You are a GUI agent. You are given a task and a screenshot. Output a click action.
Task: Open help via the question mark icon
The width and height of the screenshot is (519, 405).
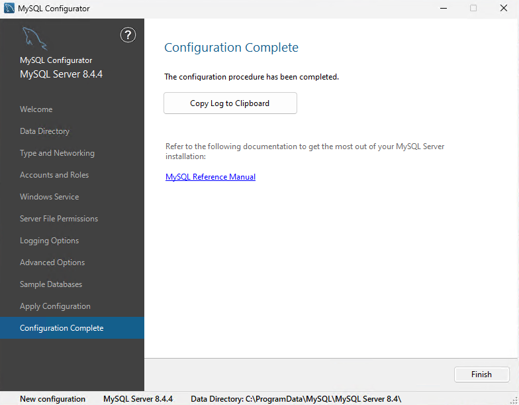pyautogui.click(x=128, y=34)
